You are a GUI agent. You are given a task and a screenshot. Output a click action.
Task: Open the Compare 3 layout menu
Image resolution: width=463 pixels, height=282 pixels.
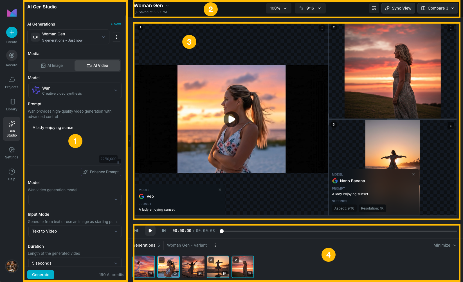coord(437,8)
